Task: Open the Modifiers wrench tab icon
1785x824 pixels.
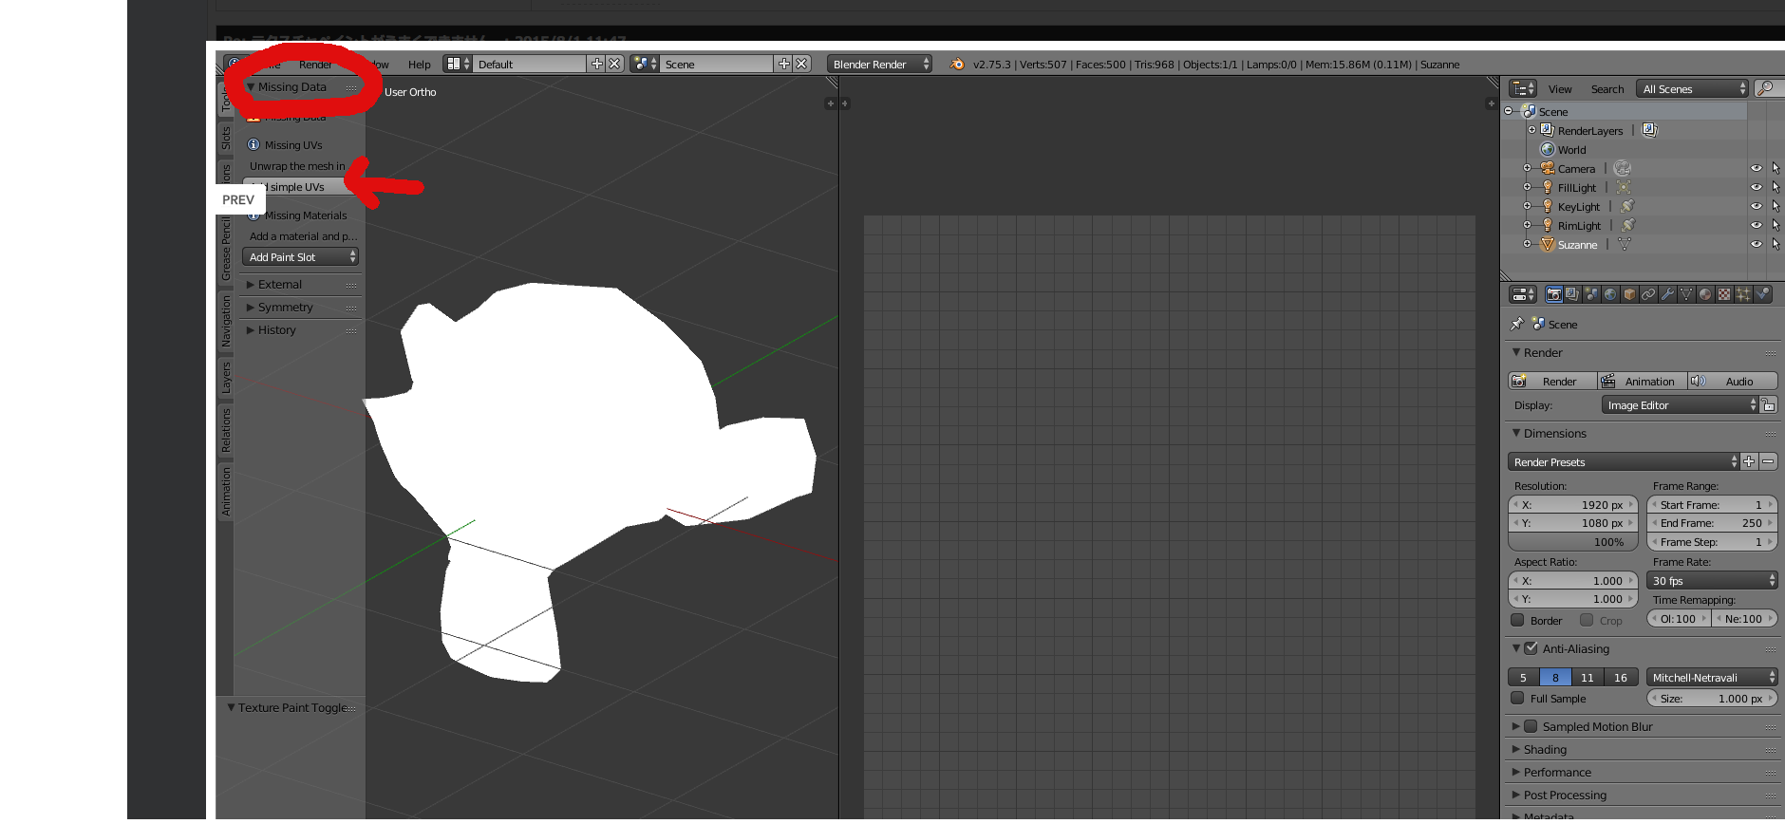Action: 1667,294
